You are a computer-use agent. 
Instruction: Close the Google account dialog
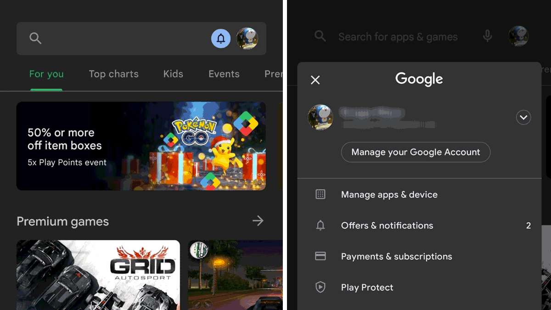(x=315, y=80)
